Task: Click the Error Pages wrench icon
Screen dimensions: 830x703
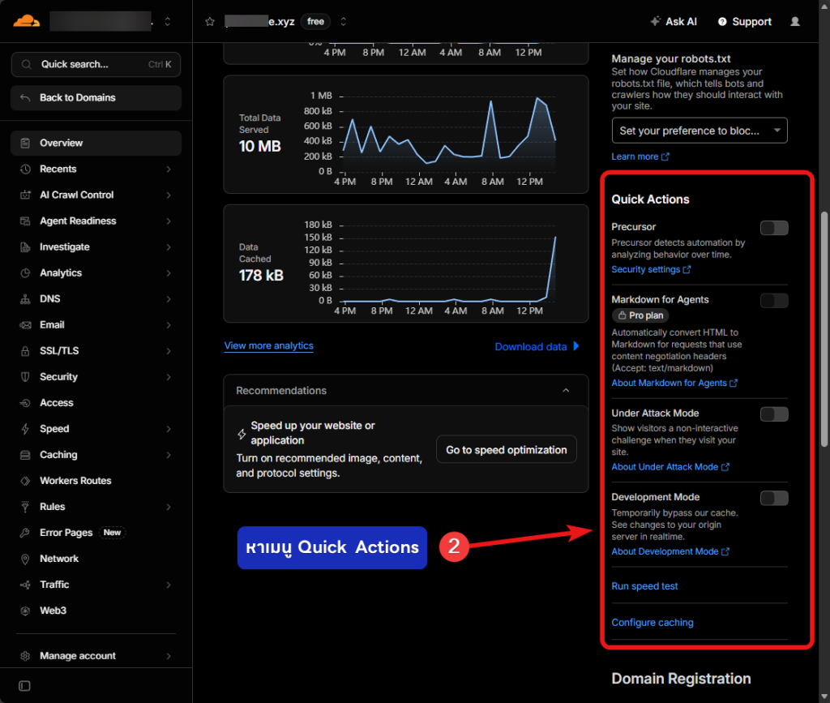Action: click(x=25, y=533)
